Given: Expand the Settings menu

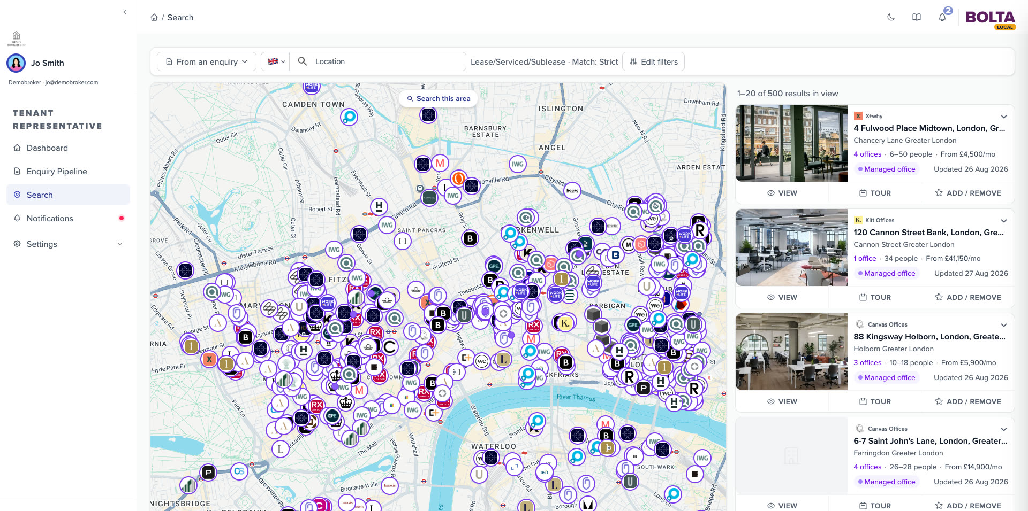Looking at the screenshot, I should pos(68,244).
